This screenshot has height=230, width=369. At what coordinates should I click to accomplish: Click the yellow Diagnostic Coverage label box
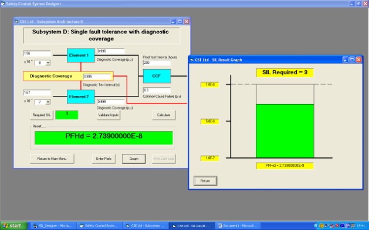[x=68, y=76]
